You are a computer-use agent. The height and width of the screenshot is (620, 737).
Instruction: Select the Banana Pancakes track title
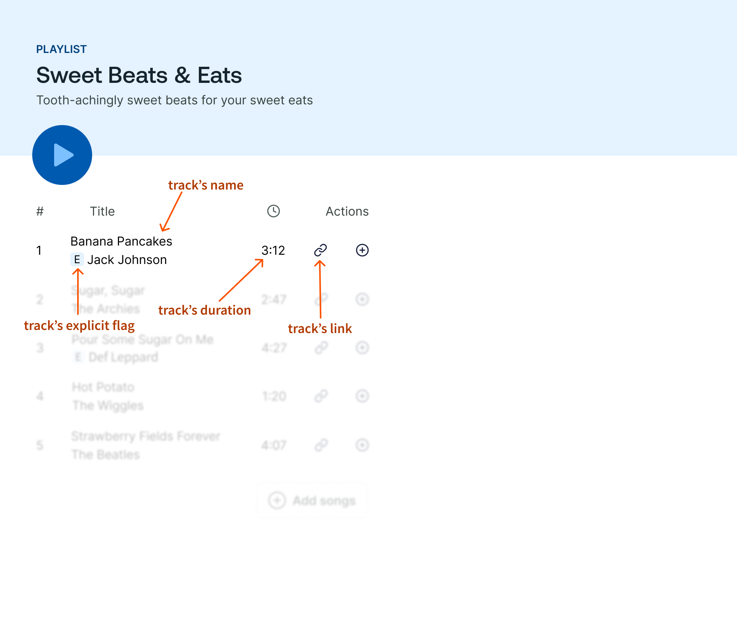coord(121,241)
